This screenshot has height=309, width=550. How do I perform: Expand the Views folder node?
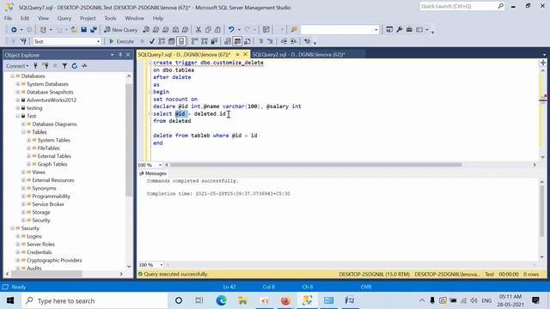[23, 173]
